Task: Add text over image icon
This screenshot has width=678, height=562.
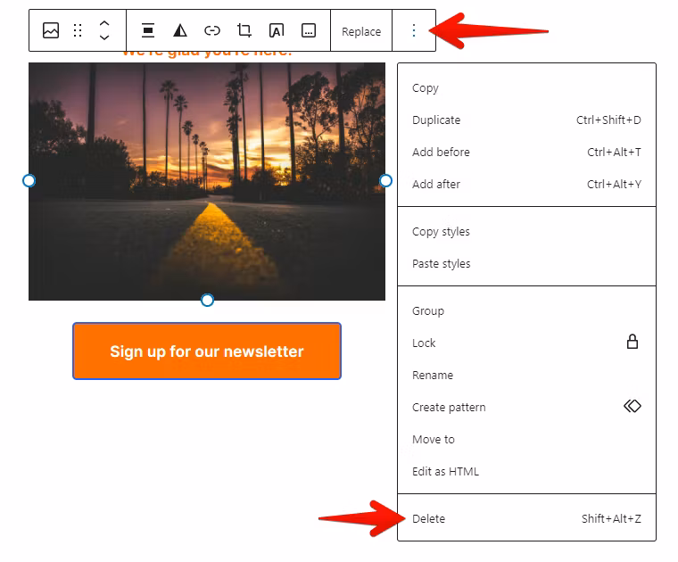Action: click(x=277, y=30)
